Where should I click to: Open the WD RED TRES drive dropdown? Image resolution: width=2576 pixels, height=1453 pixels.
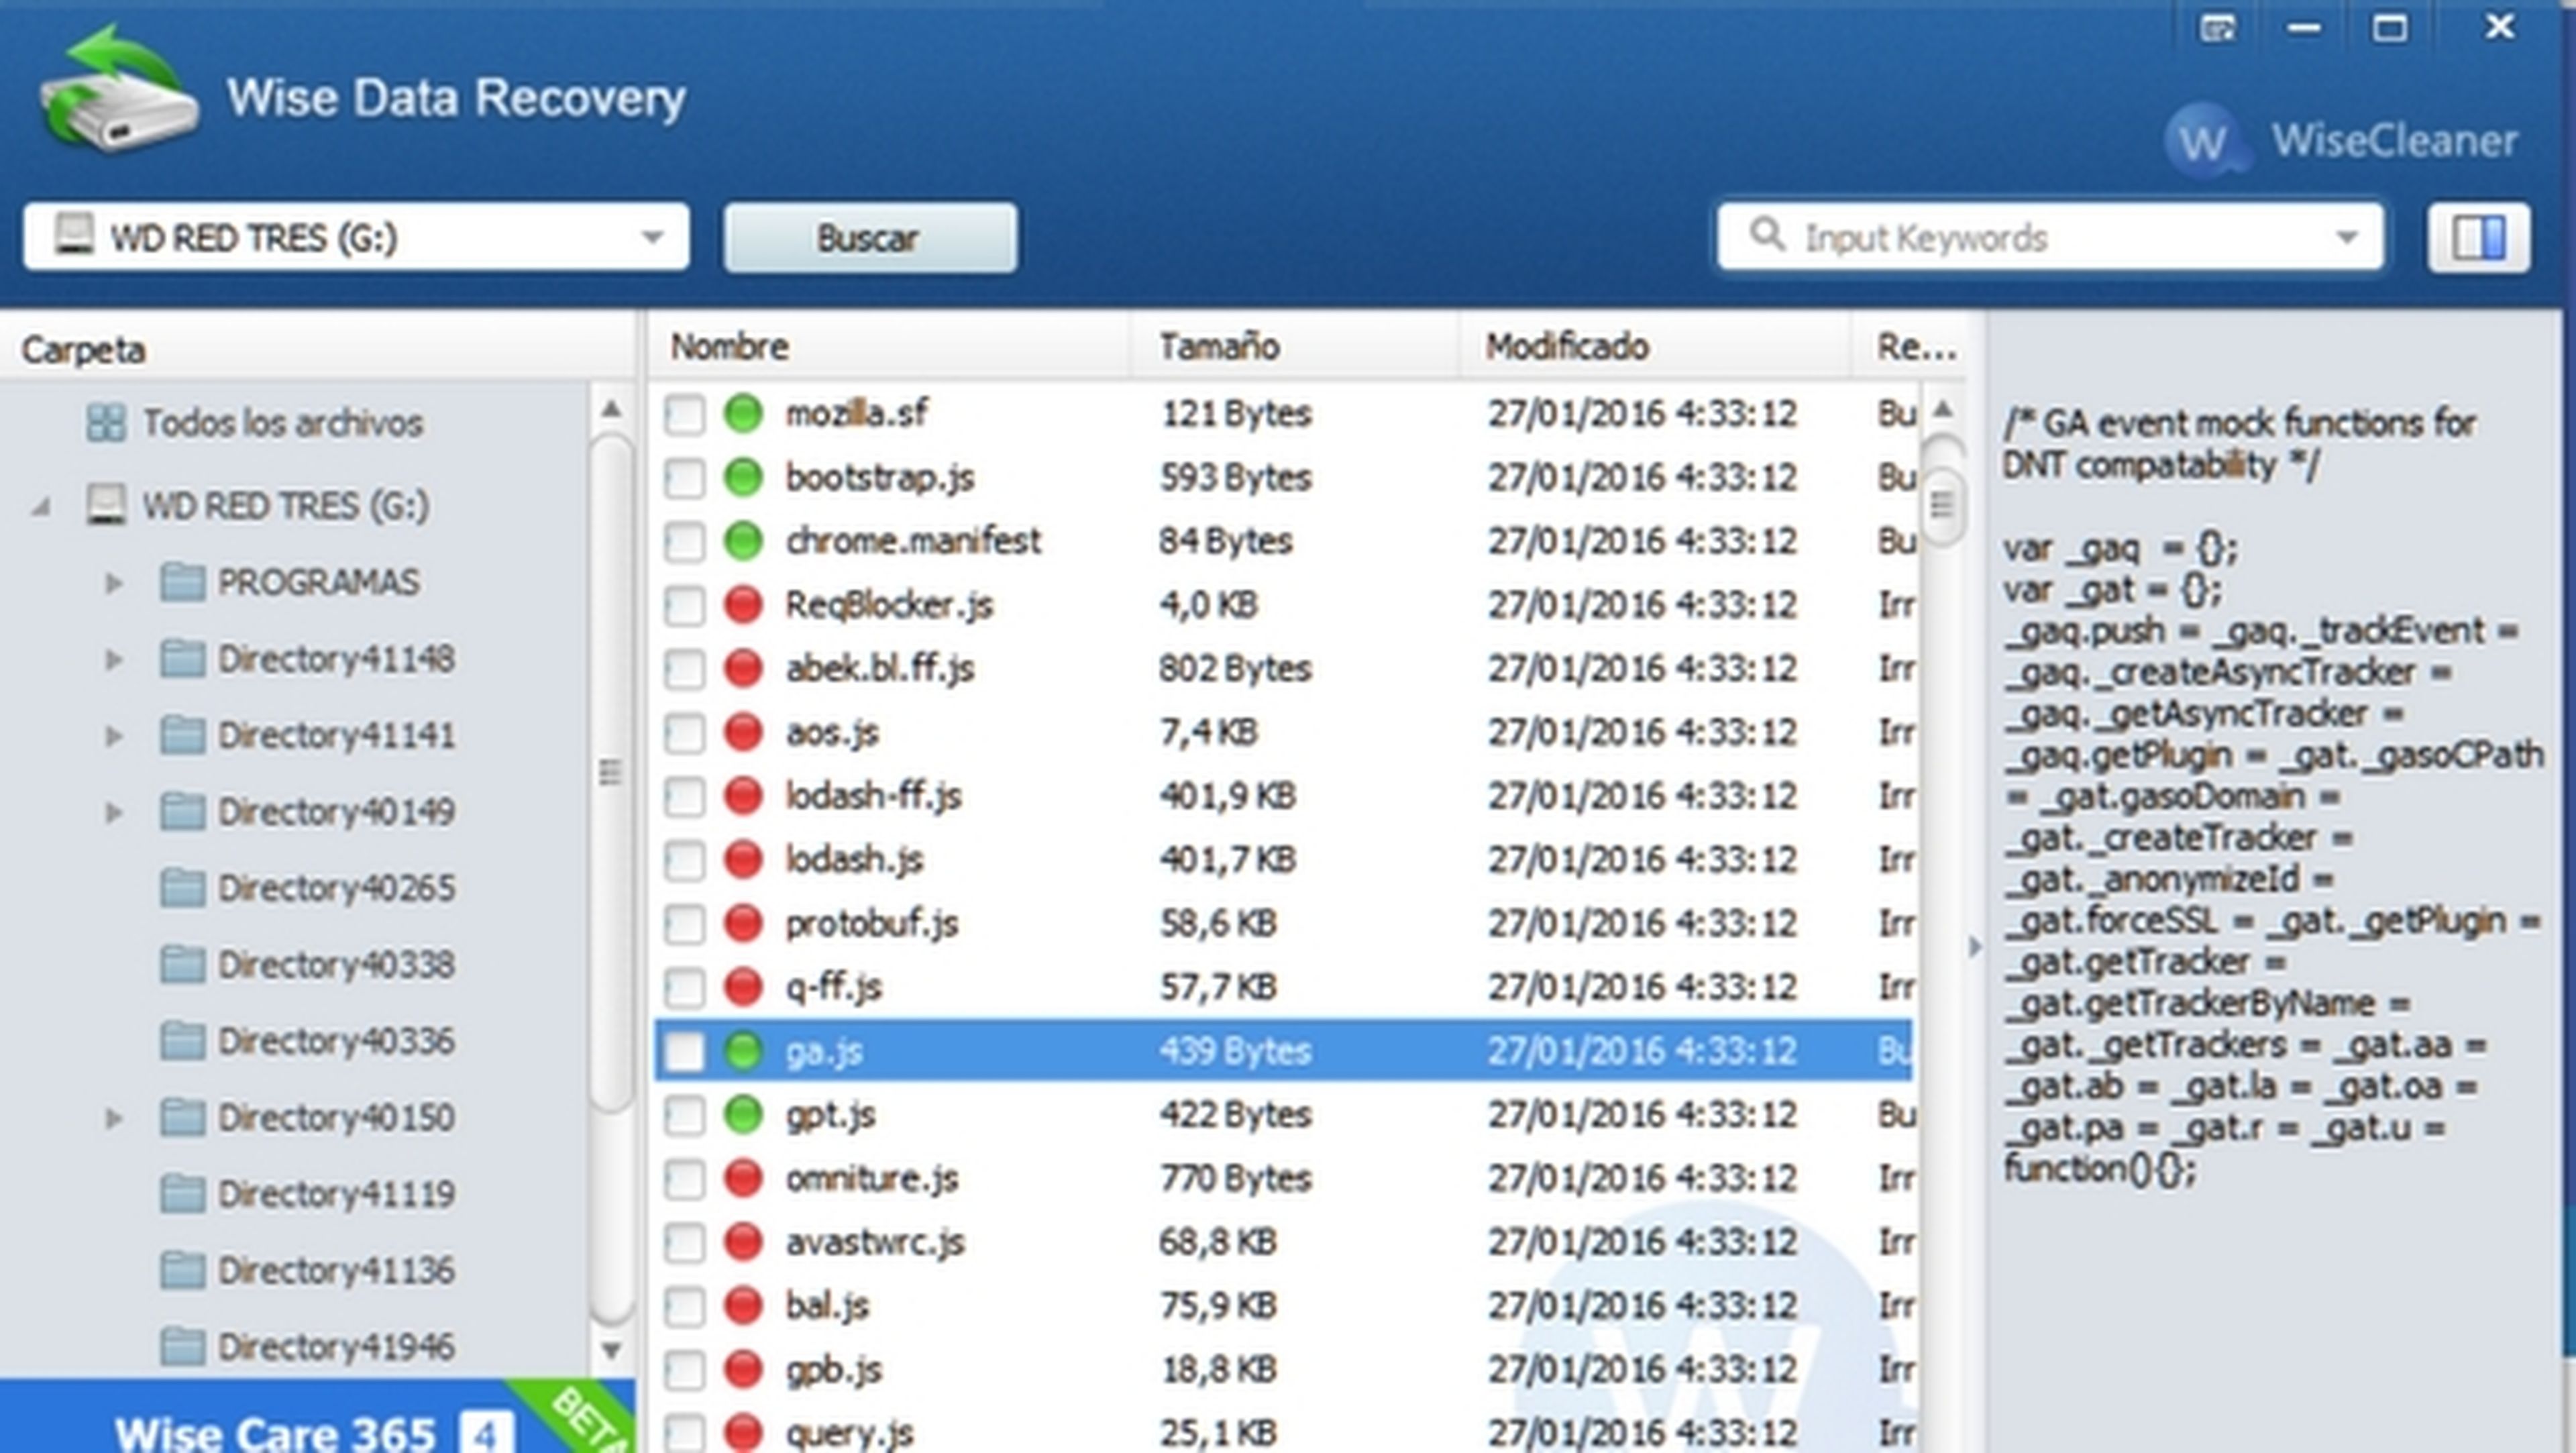point(652,238)
